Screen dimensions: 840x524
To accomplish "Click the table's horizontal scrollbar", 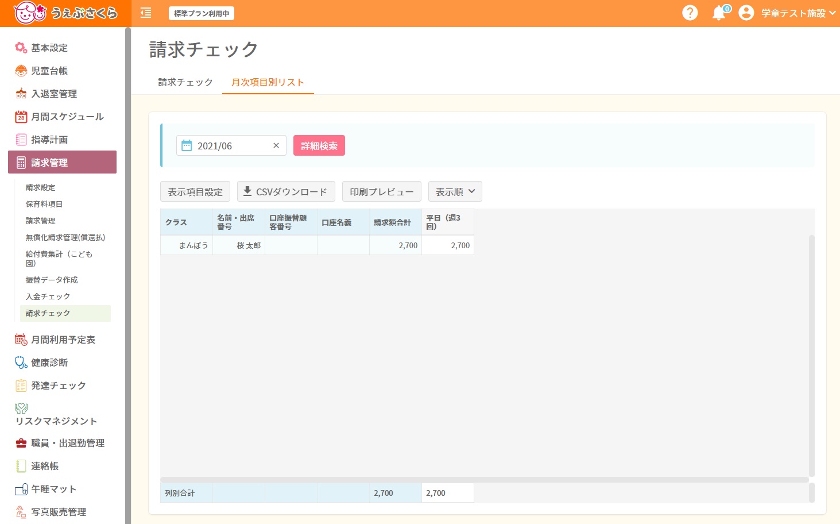I will [x=485, y=480].
